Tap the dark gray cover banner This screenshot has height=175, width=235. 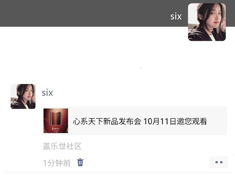tap(93, 13)
